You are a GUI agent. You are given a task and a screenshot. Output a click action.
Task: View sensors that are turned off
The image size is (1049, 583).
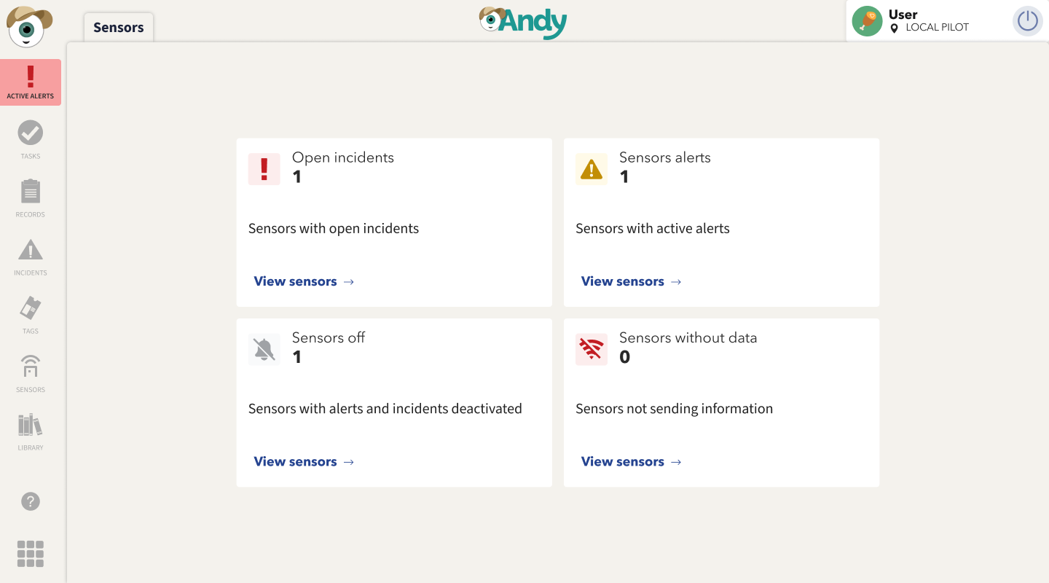pos(304,461)
